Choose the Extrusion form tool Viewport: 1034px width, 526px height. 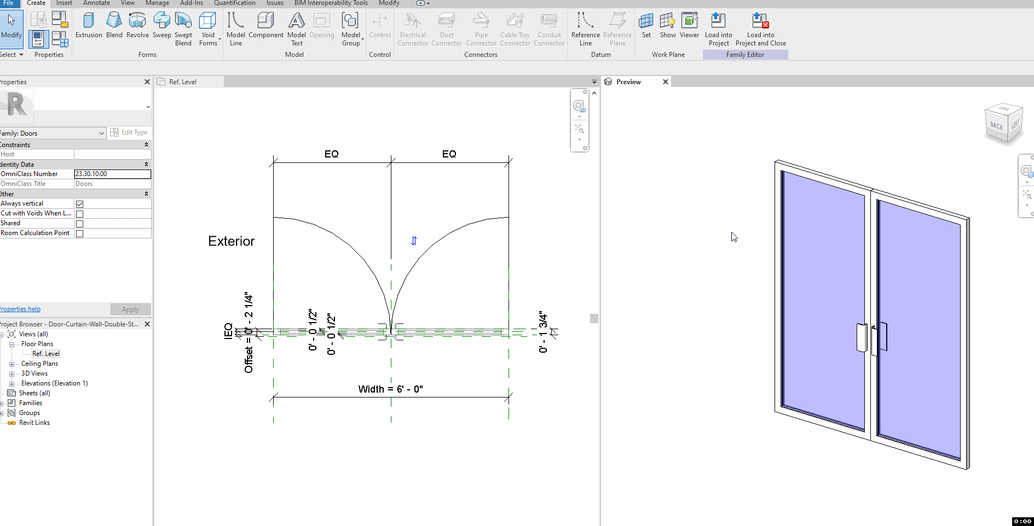89,26
